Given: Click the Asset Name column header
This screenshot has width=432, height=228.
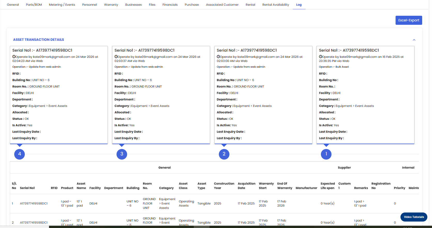Looking at the screenshot, I should click(x=81, y=186).
